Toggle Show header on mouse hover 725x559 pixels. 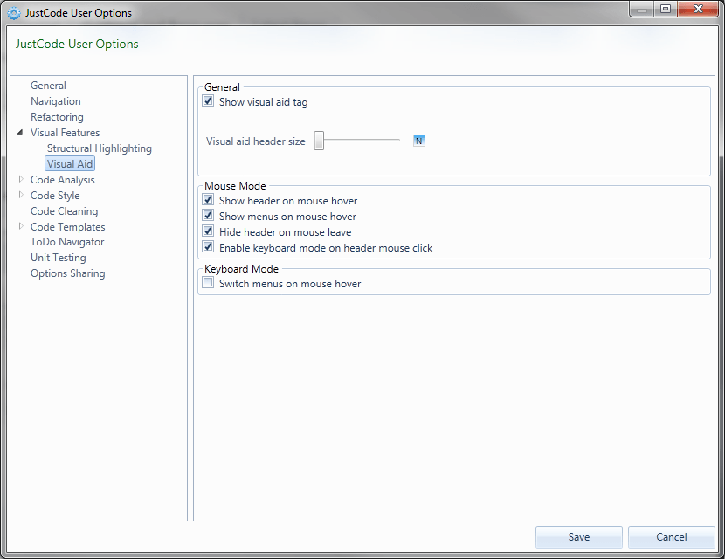(x=208, y=200)
